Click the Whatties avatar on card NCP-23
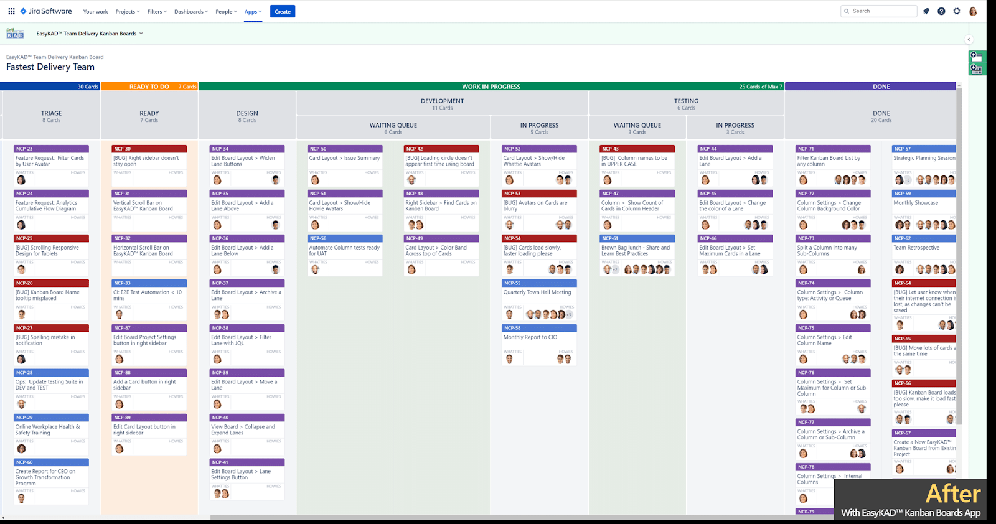996x524 pixels. click(21, 180)
